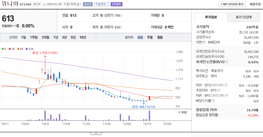
Task: Click the purple 120-day moving average legend
Action: pos(30,49)
